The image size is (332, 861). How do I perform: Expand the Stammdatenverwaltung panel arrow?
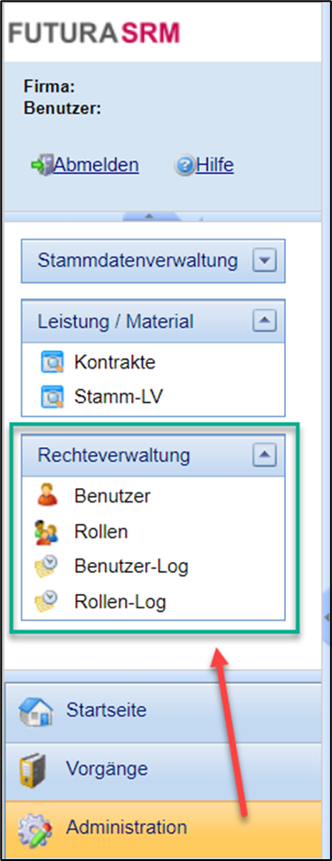pyautogui.click(x=264, y=261)
